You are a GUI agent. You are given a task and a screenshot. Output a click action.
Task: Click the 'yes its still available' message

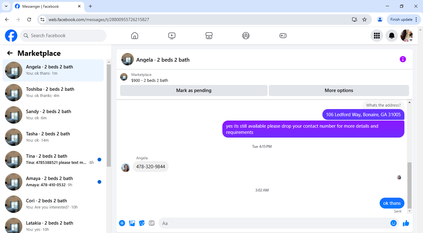[x=313, y=129]
